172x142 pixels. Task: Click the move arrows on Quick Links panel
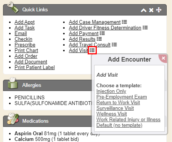(x=159, y=10)
